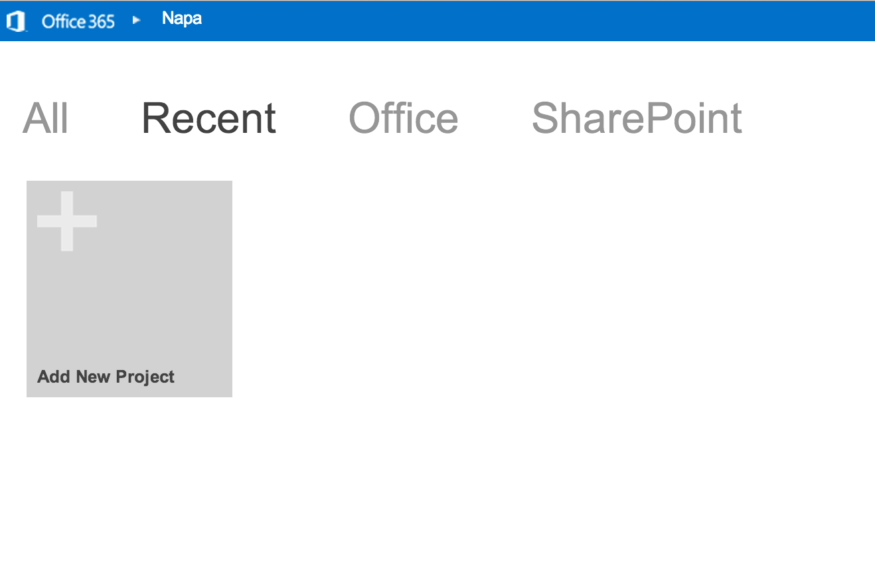Click the small triangle breadcrumb separator
The image size is (875, 574).
click(x=136, y=21)
